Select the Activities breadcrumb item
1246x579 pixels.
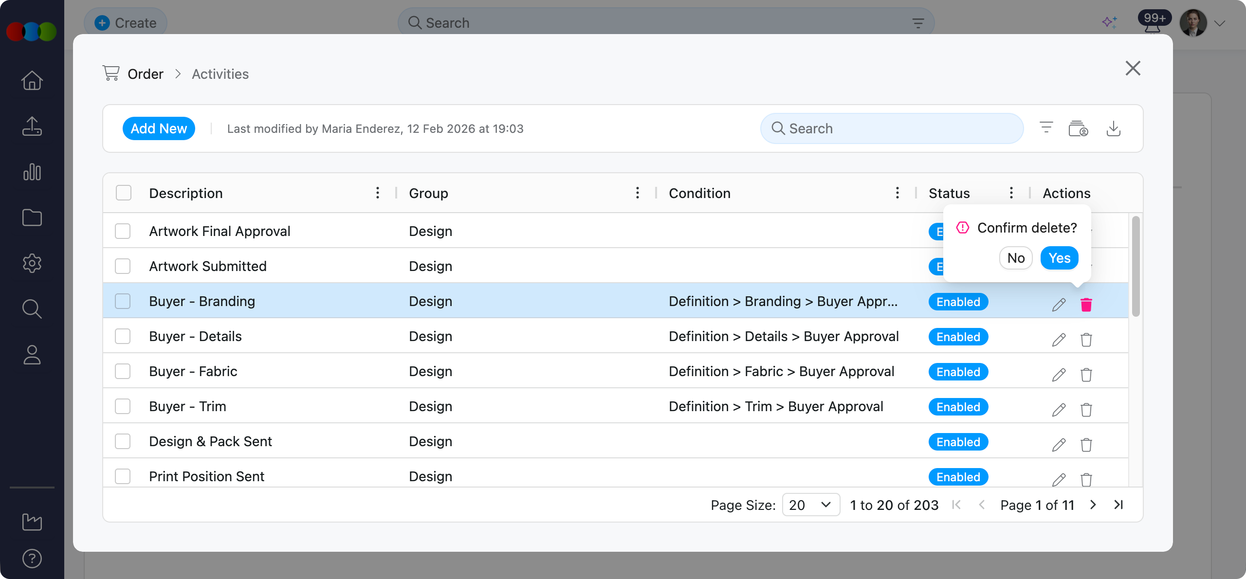tap(220, 73)
